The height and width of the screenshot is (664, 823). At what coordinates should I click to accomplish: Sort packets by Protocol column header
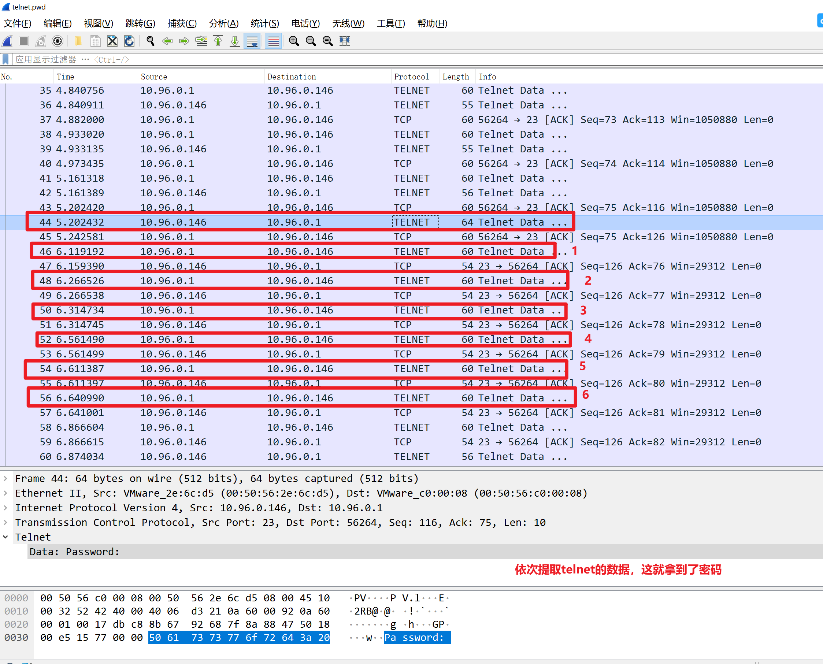click(412, 77)
